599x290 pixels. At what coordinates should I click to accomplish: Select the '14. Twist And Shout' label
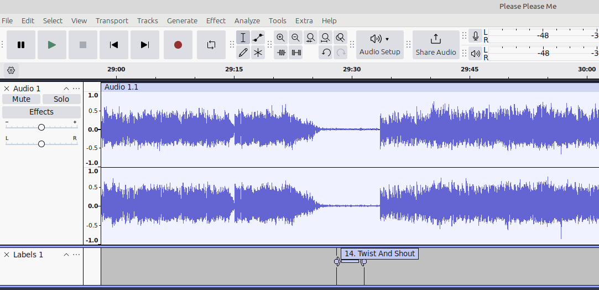(379, 253)
